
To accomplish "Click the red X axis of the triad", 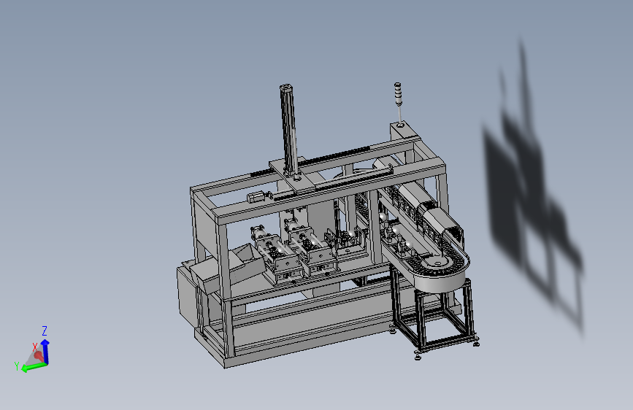I will (x=38, y=355).
